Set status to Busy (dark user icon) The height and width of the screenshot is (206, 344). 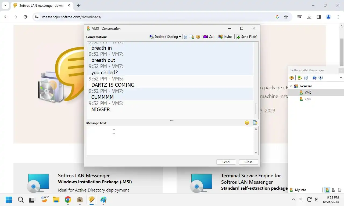[x=333, y=190]
